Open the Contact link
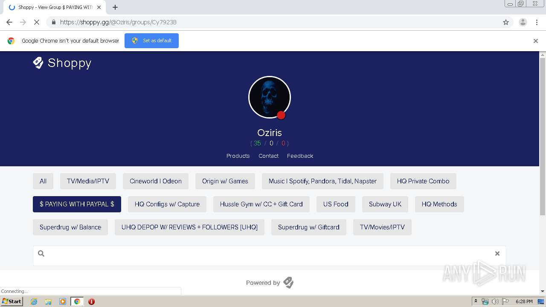546x307 pixels. point(268,156)
